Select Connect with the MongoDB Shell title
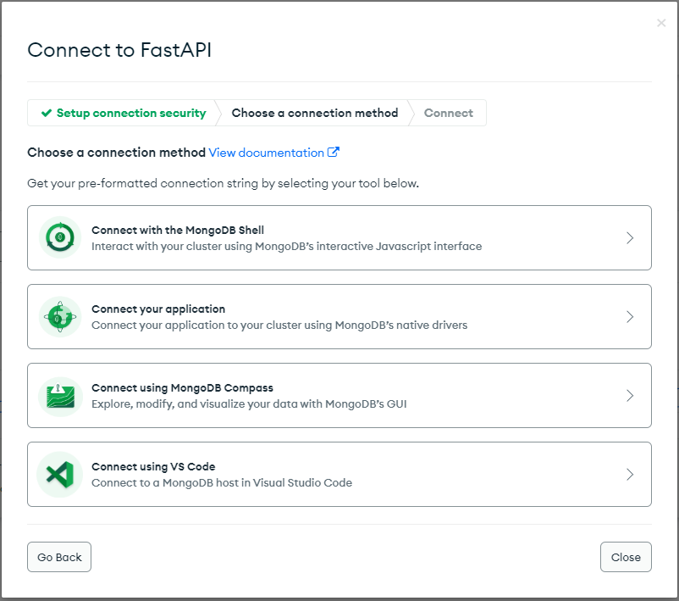 pyautogui.click(x=178, y=230)
